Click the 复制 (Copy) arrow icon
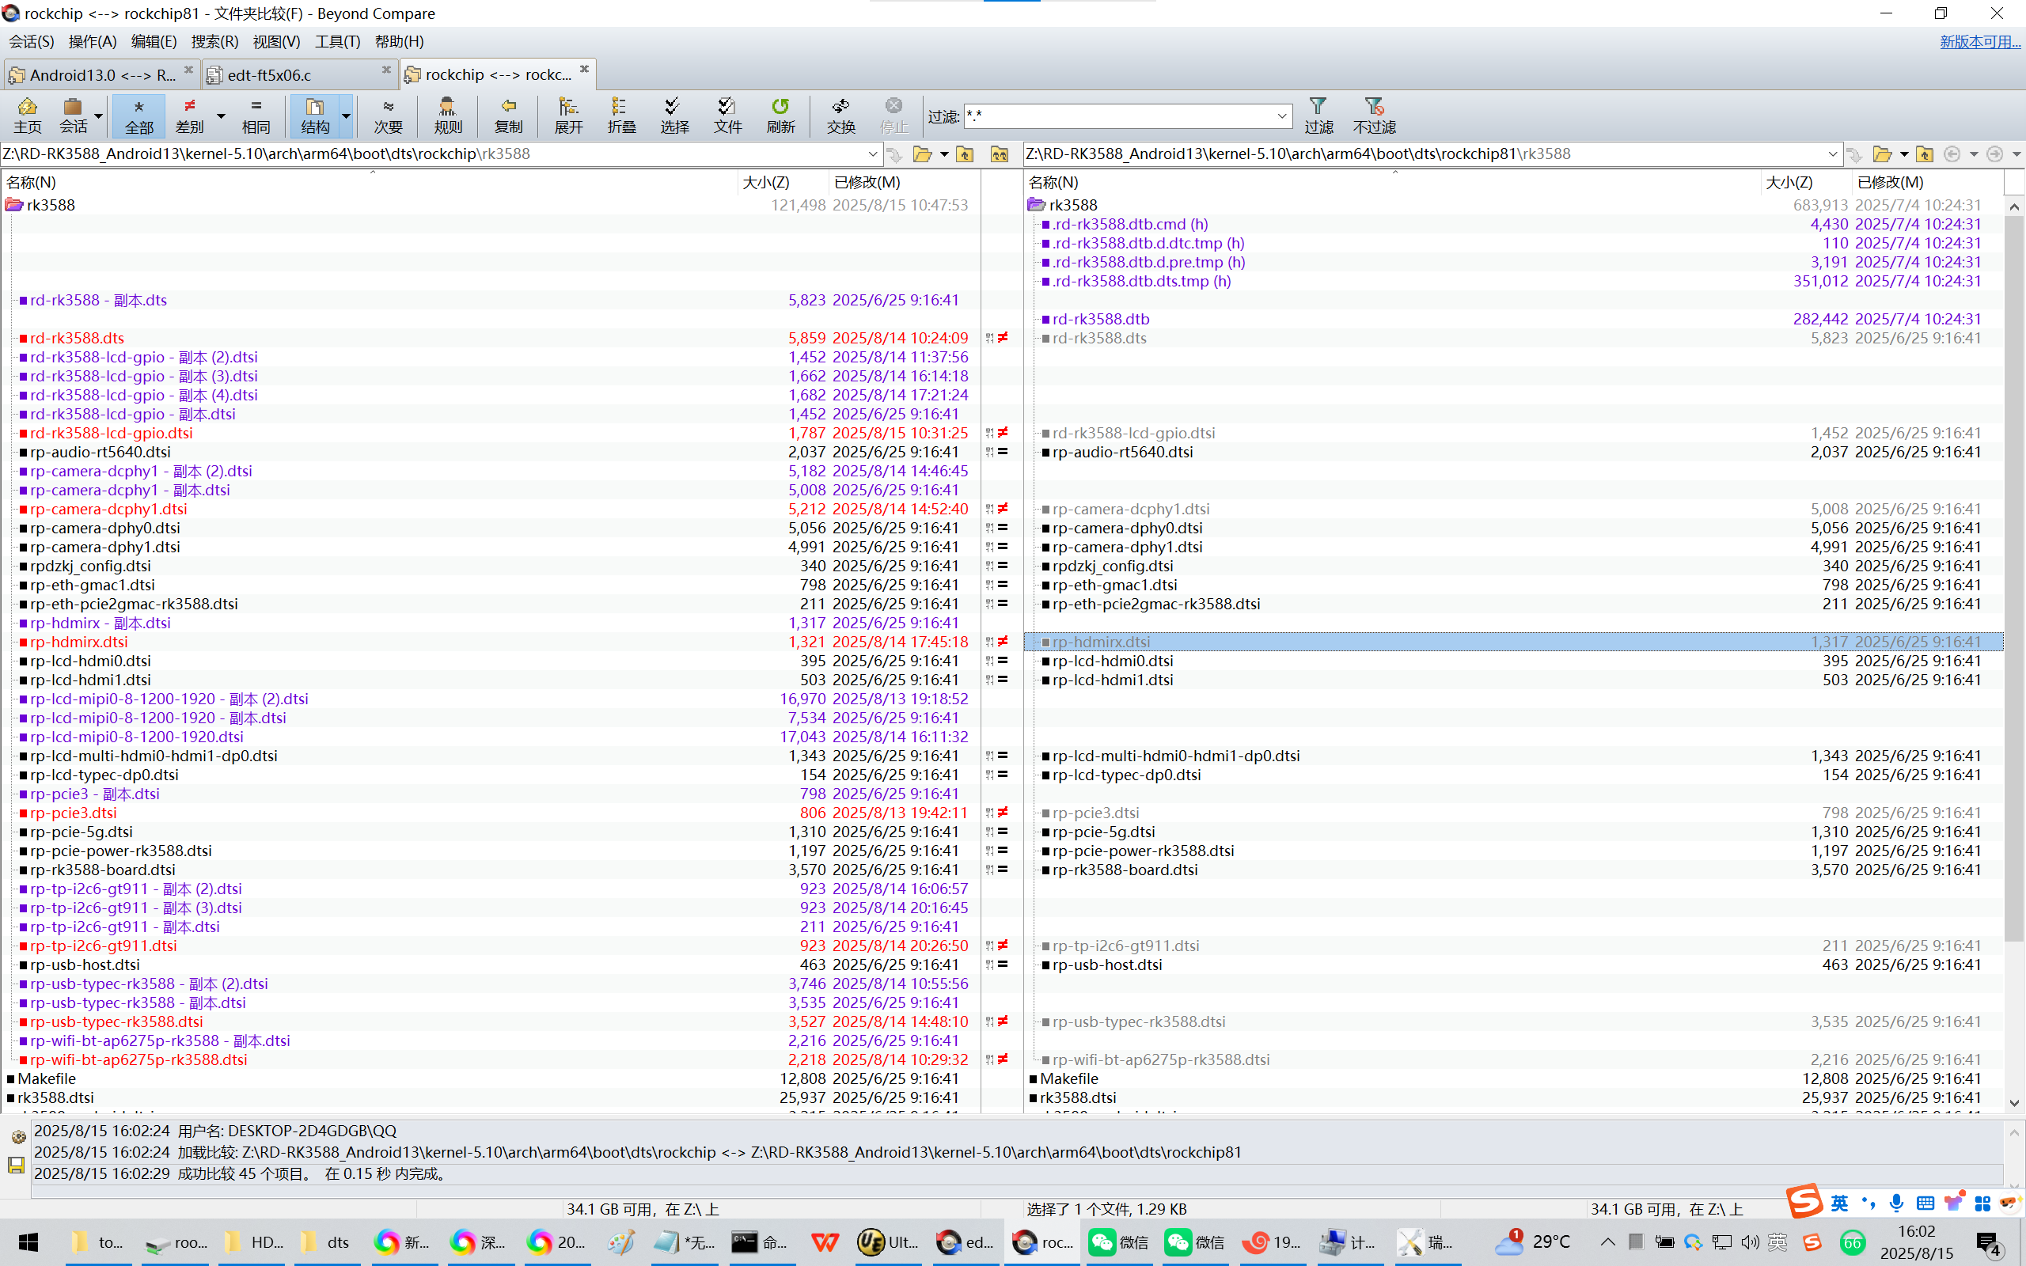Image resolution: width=2026 pixels, height=1266 pixels. [x=508, y=116]
